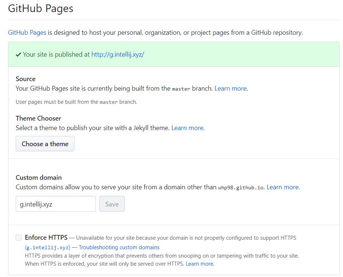This screenshot has width=343, height=277.
Task: Select the Source section heading
Action: click(26, 79)
